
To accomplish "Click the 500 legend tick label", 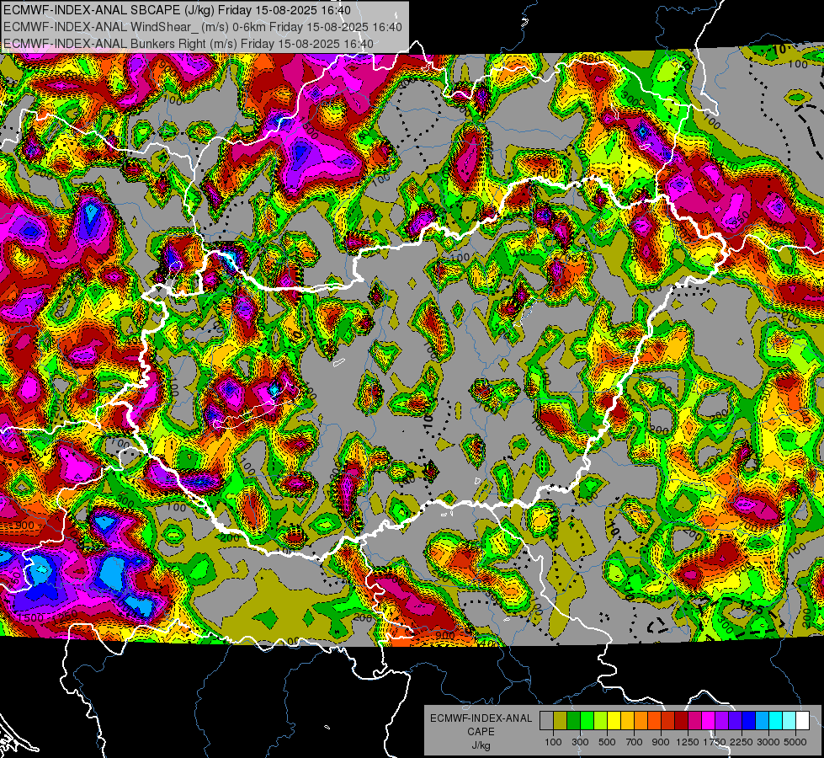I will [x=607, y=742].
